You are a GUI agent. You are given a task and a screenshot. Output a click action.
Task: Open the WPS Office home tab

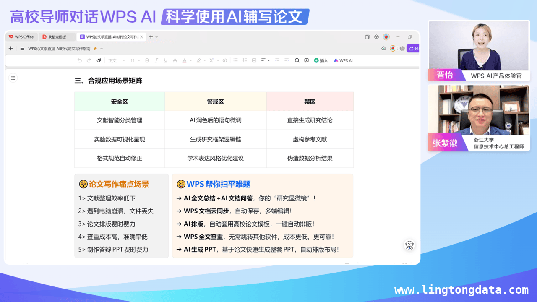[21, 37]
